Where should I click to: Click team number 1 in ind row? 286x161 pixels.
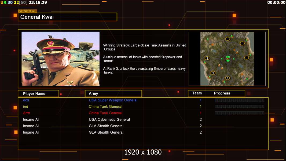point(200,107)
